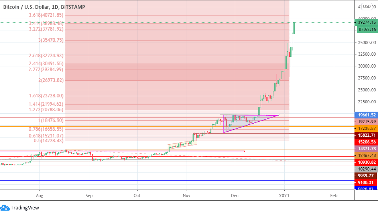This screenshot has width=378, height=215.
Task: Click the red 10930.82 price tag
Action: click(x=366, y=162)
